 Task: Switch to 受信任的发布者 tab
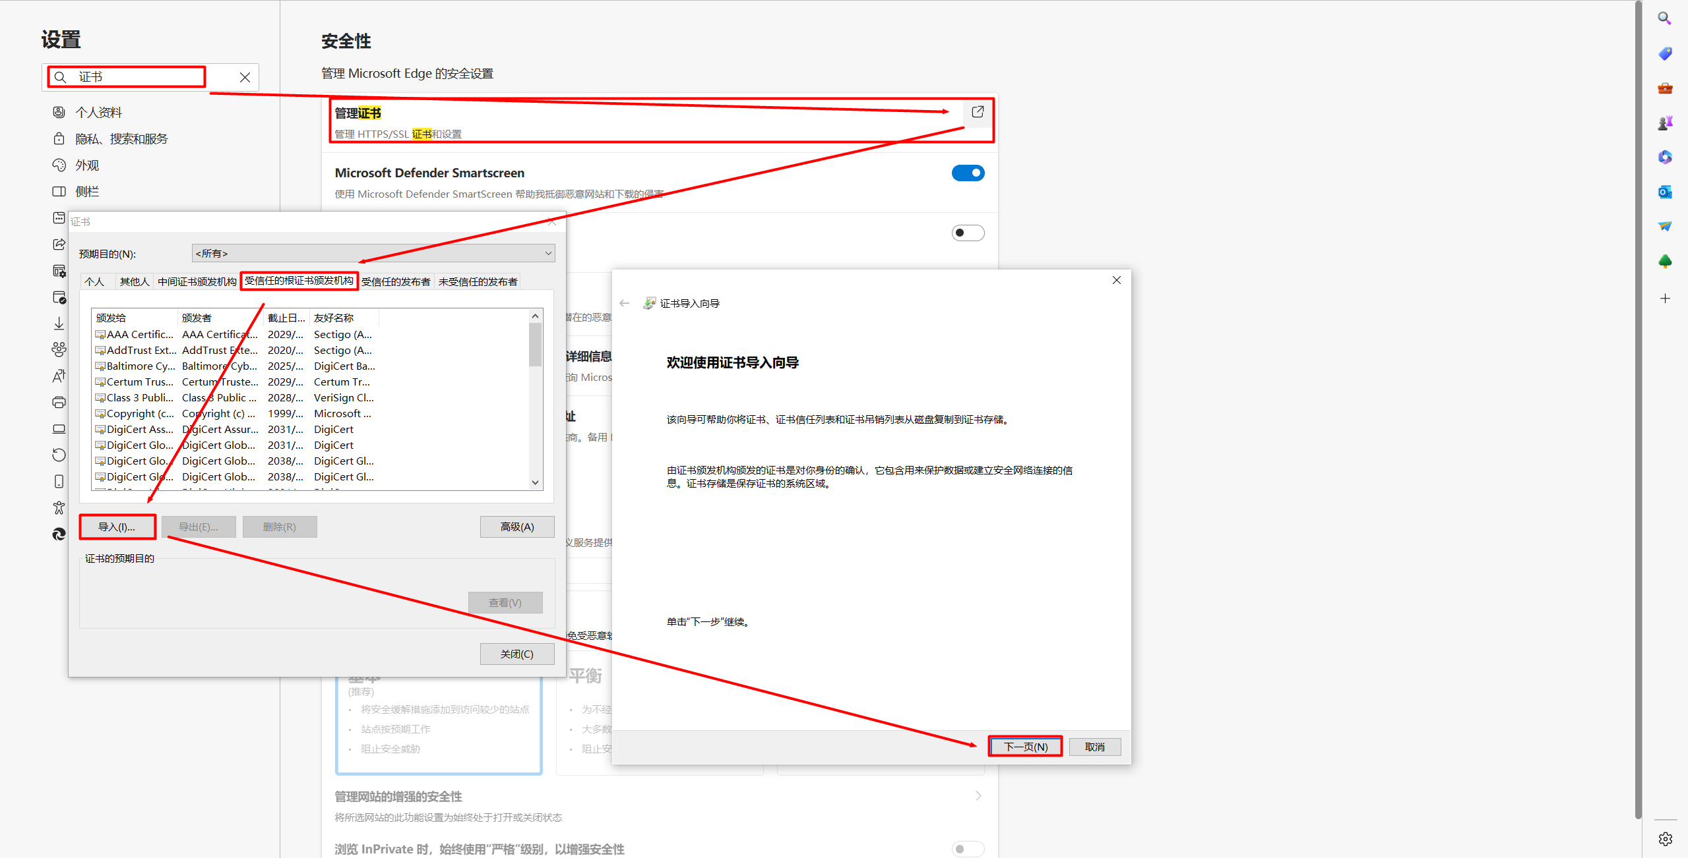tap(396, 281)
